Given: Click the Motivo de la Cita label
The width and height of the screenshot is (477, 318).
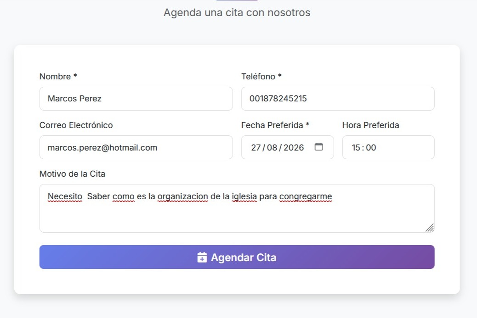Looking at the screenshot, I should [x=73, y=174].
